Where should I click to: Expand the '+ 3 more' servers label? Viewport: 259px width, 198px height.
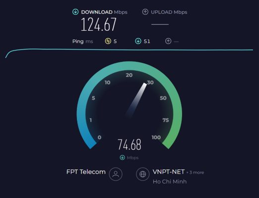point(195,173)
